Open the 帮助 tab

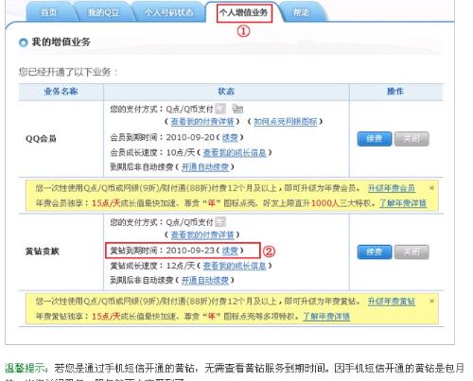click(301, 12)
